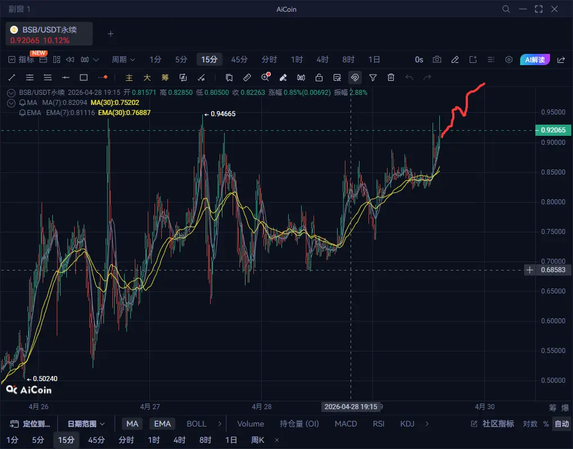This screenshot has width=573, height=449.
Task: Collapse the MA indicator legend row
Action: coord(12,103)
